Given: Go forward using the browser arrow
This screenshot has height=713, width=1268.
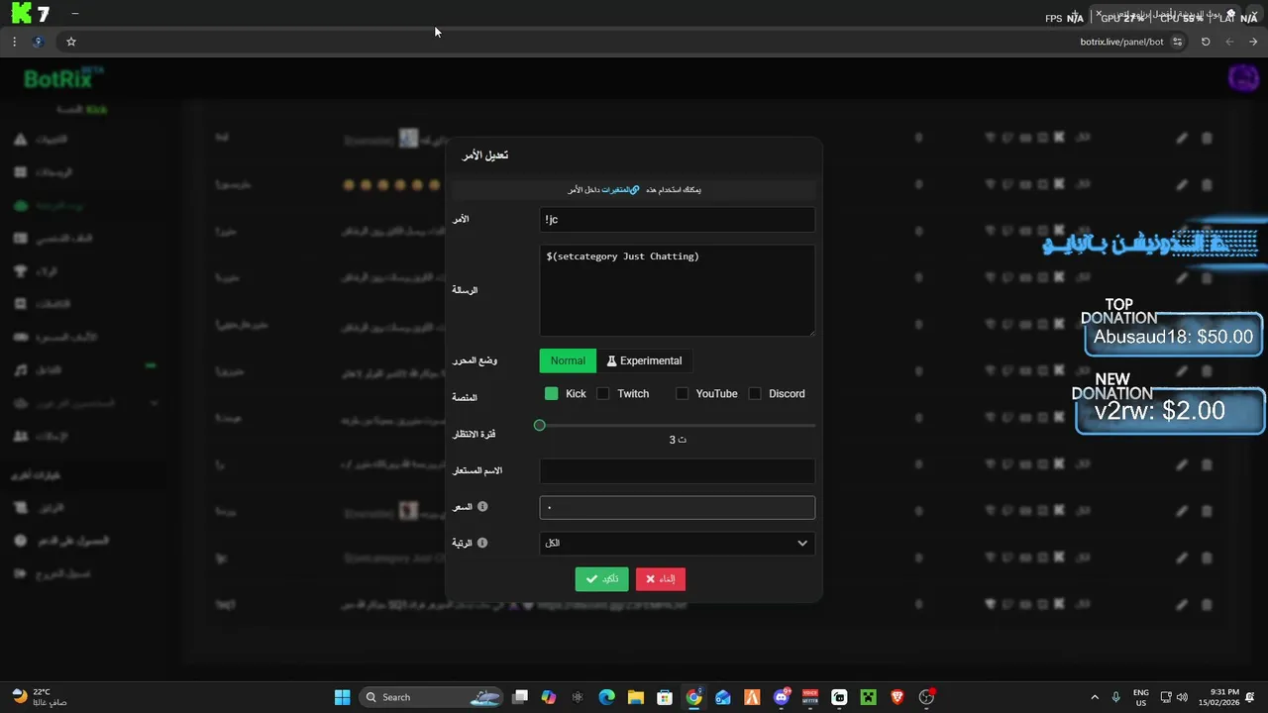Looking at the screenshot, I should click(1253, 42).
